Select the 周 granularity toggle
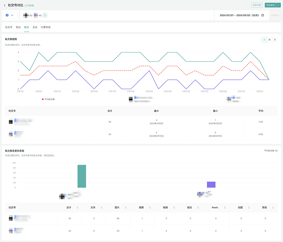The image size is (283, 242). pyautogui.click(x=270, y=40)
